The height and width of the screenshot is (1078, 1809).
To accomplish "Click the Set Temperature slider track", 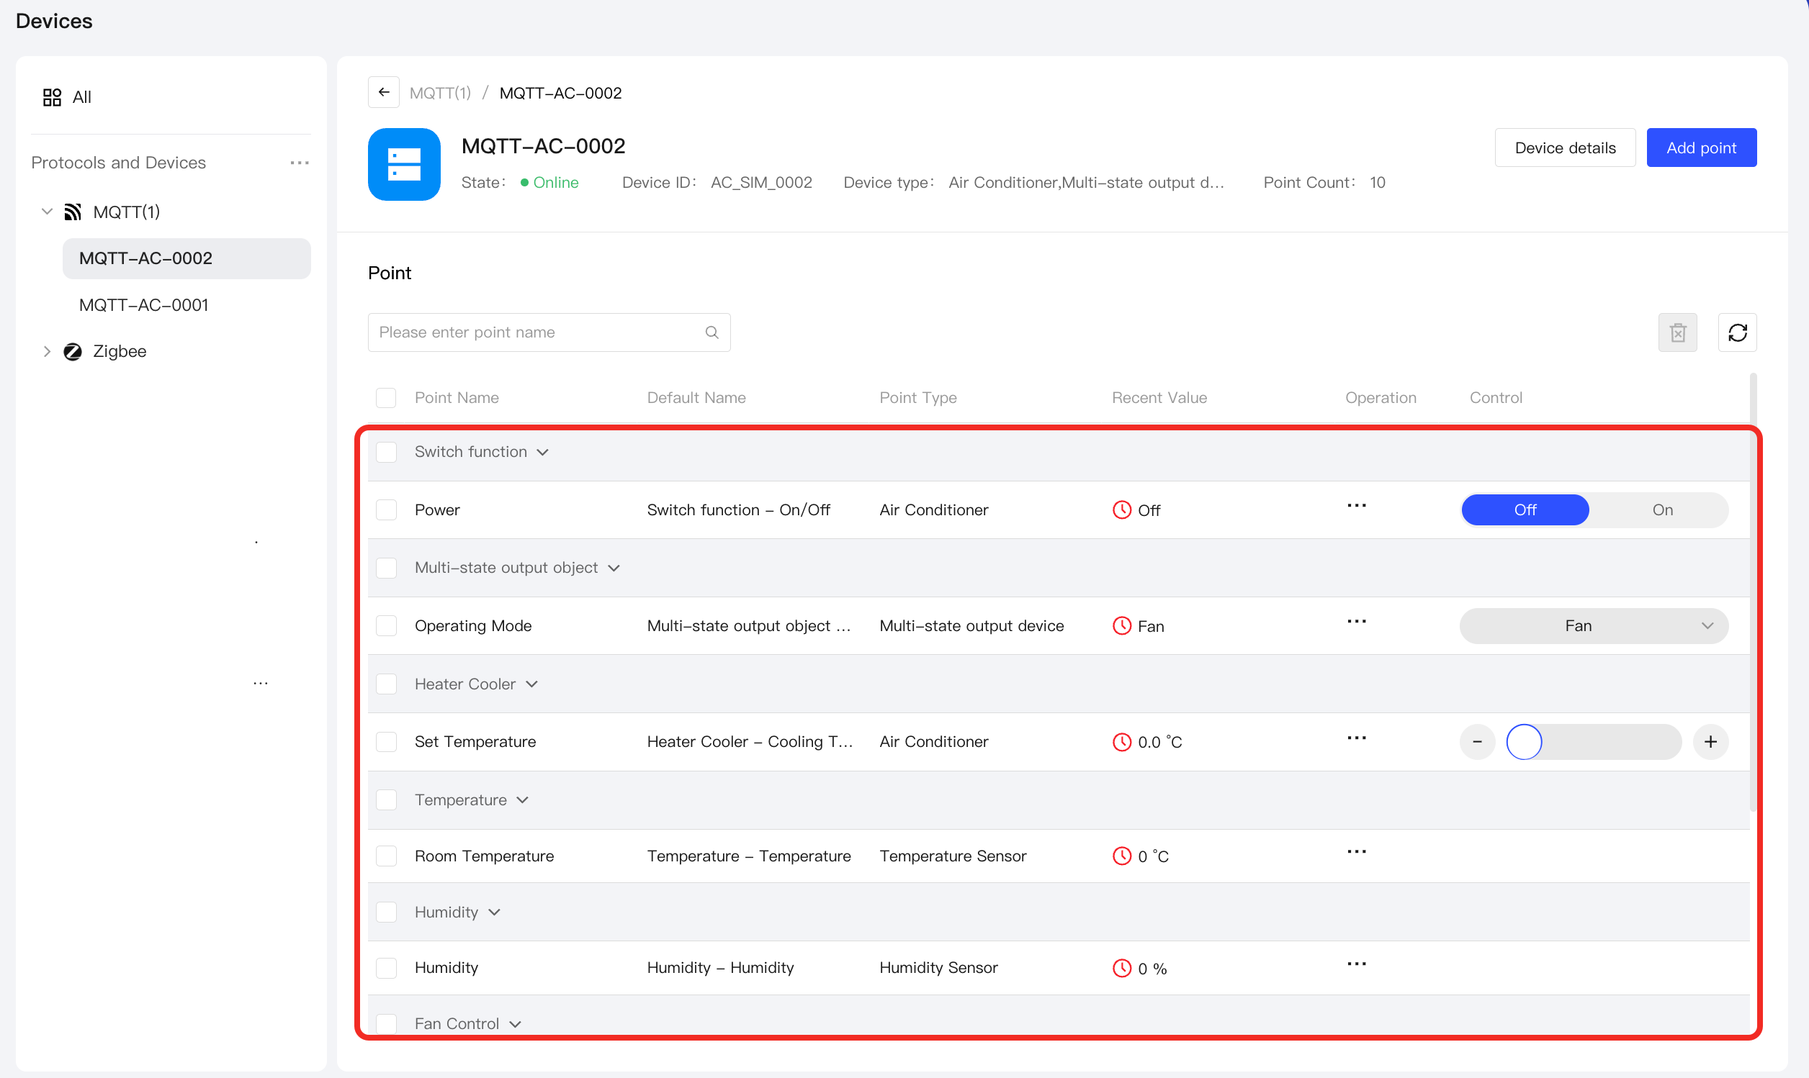I will click(1593, 742).
